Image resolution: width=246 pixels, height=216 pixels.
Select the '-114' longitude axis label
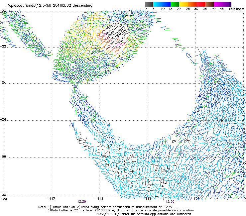(x=99, y=199)
